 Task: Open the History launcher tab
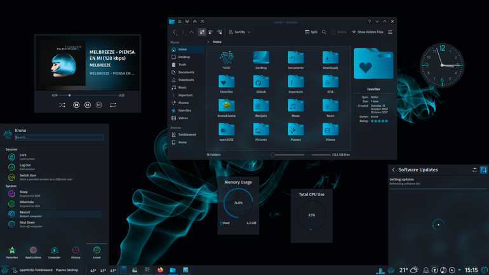click(x=76, y=252)
